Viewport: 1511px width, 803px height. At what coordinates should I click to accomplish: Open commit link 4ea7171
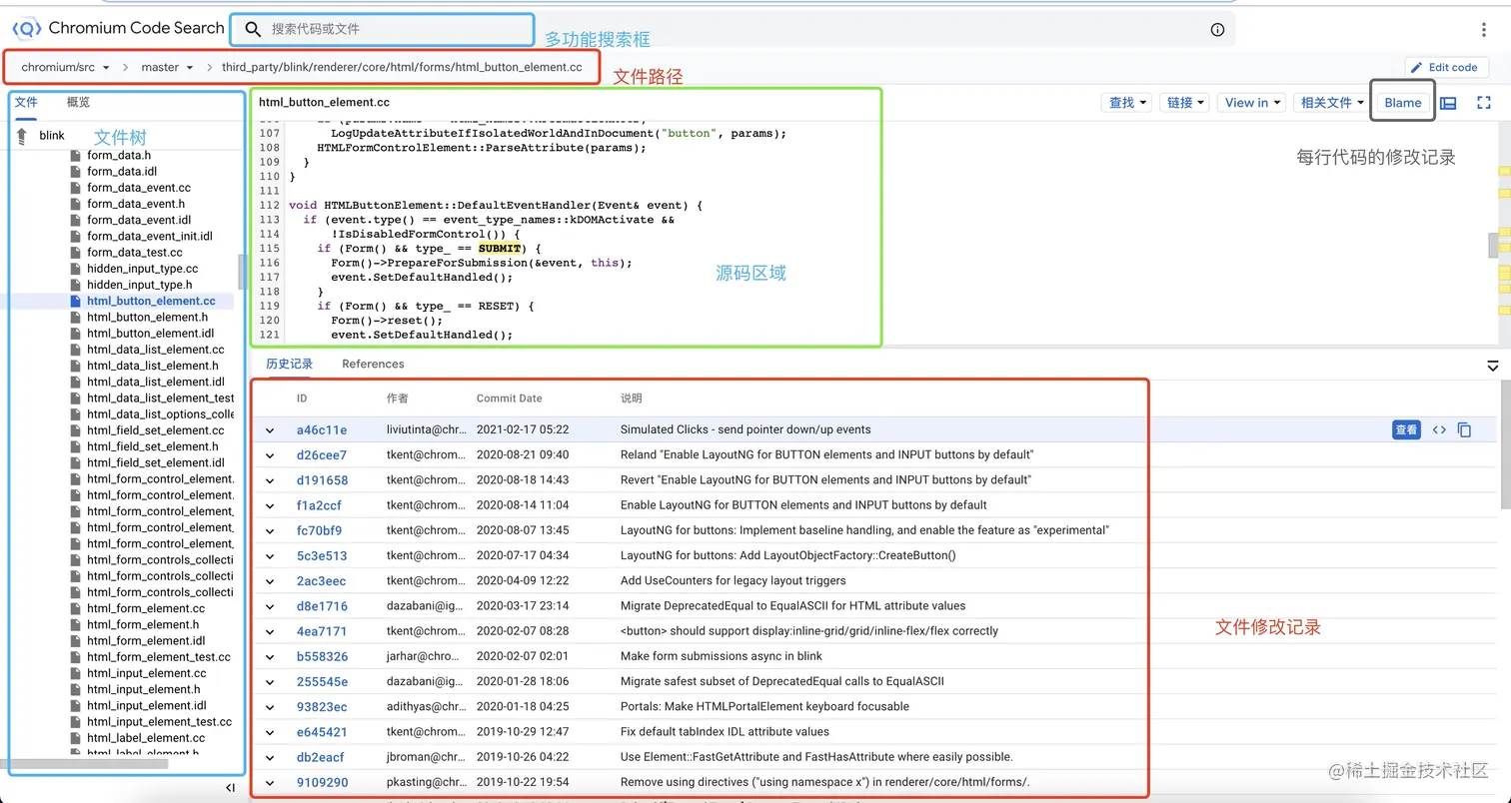[322, 631]
